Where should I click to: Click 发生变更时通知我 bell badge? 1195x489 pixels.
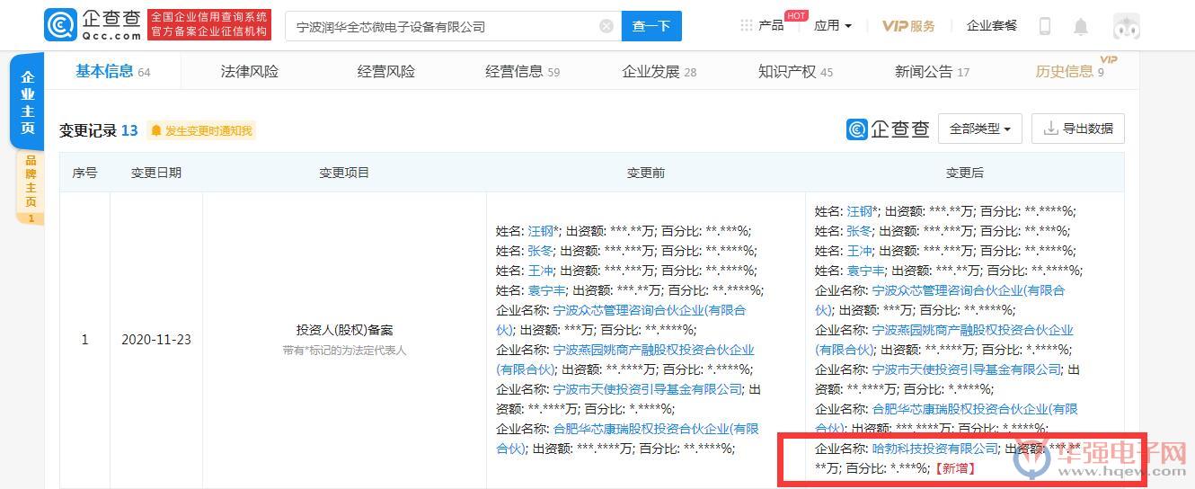(201, 130)
